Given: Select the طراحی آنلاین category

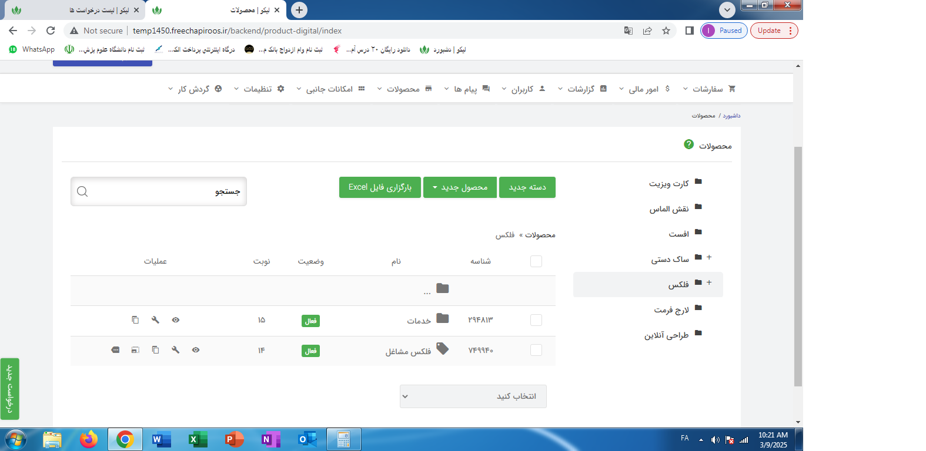Looking at the screenshot, I should pos(666,335).
